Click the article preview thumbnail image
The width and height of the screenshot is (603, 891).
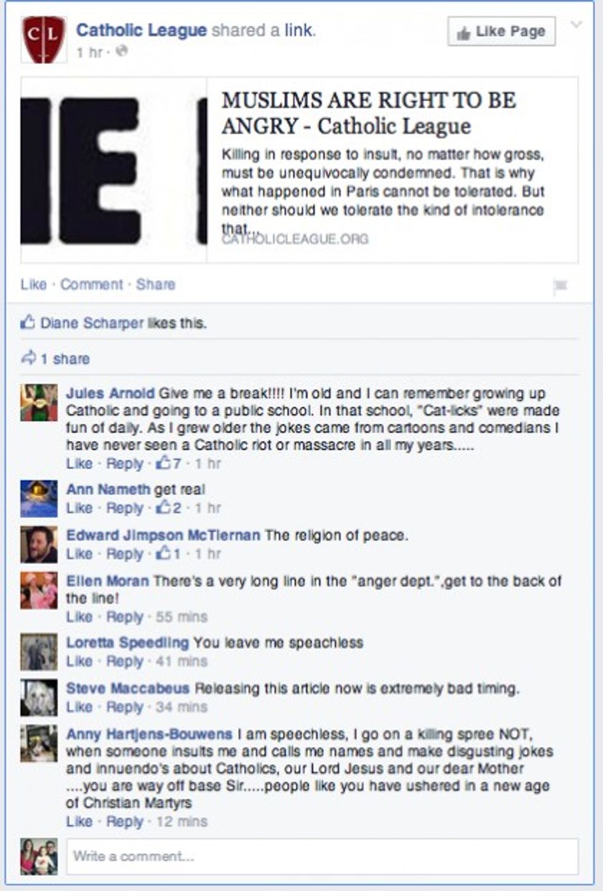pyautogui.click(x=114, y=170)
